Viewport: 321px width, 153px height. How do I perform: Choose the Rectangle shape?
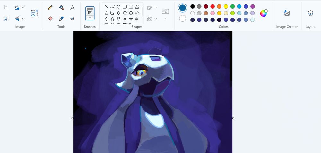tap(125, 7)
